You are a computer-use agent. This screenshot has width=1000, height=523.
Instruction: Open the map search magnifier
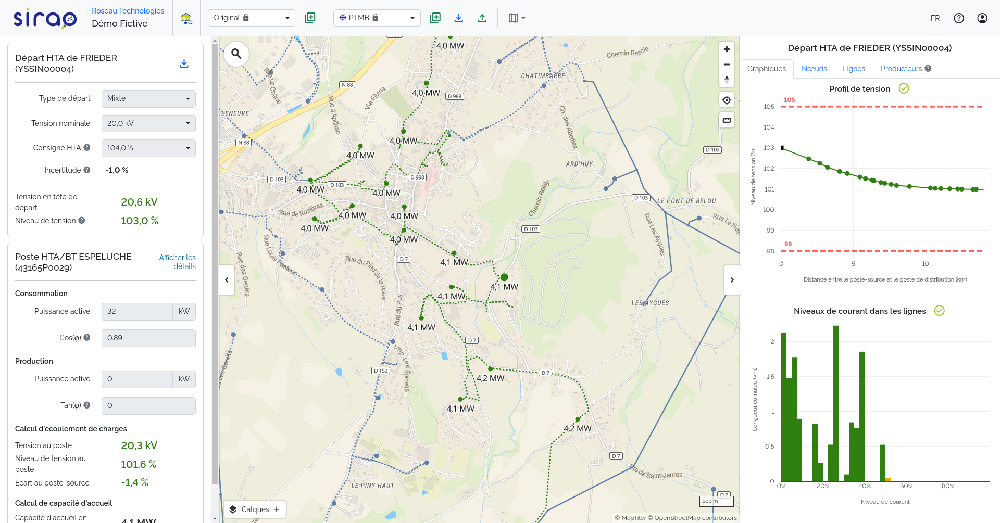click(236, 54)
